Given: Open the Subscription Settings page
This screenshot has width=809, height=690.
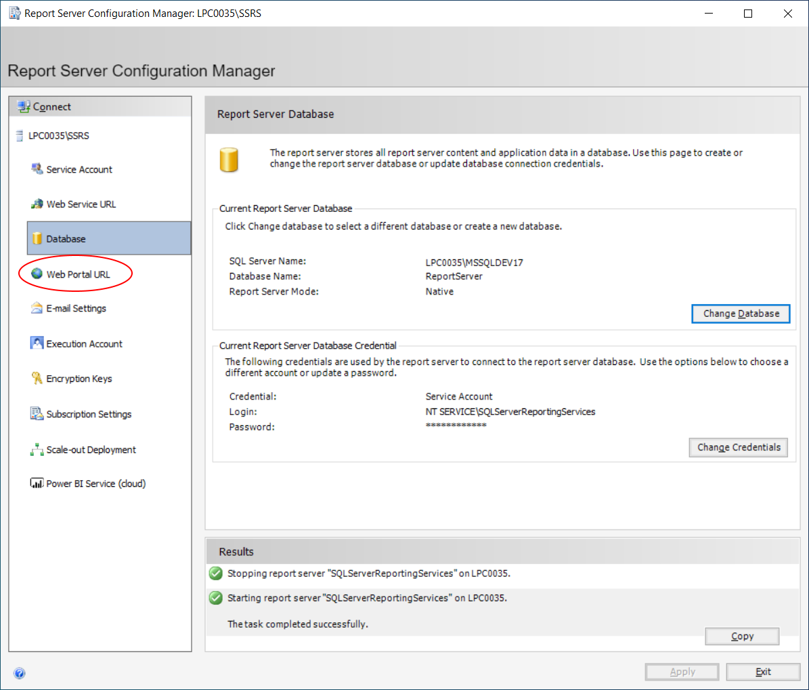Looking at the screenshot, I should pos(89,414).
